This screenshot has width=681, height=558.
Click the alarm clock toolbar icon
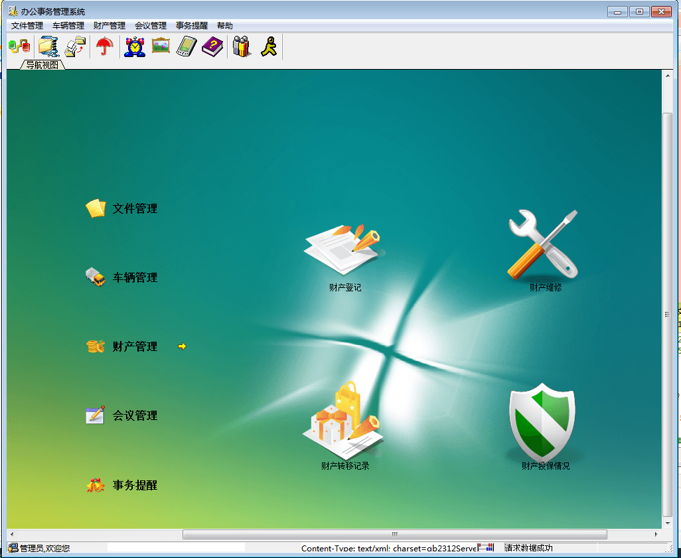135,46
